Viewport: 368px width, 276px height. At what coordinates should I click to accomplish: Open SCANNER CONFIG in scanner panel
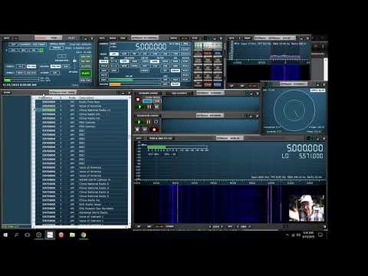tap(148, 94)
